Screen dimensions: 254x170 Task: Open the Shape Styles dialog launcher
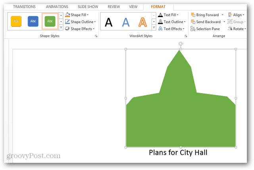[96, 36]
